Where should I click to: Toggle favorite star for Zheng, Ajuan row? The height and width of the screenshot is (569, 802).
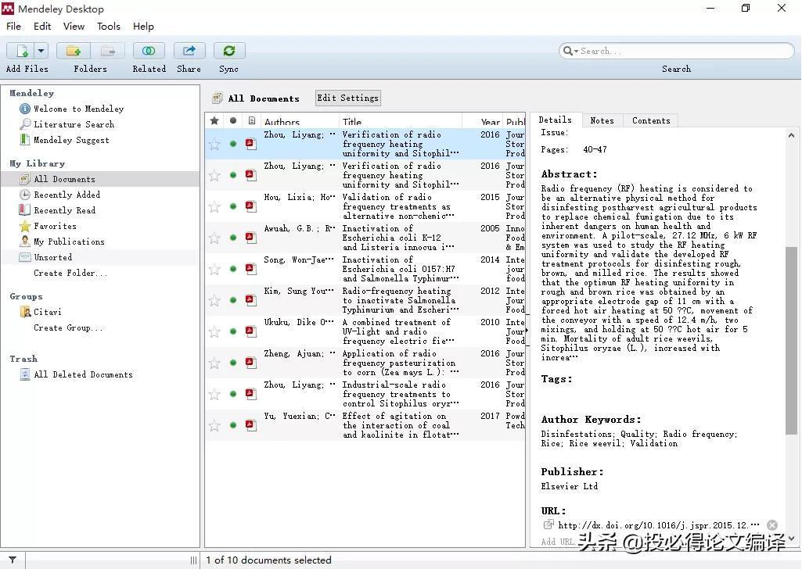point(214,363)
